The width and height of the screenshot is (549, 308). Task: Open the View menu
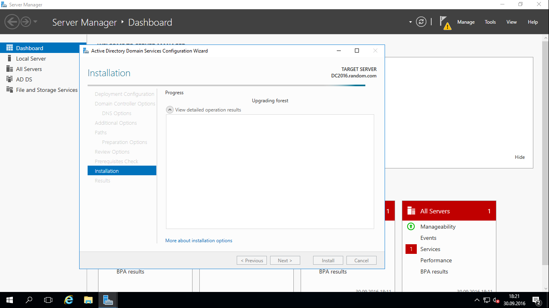pos(511,22)
